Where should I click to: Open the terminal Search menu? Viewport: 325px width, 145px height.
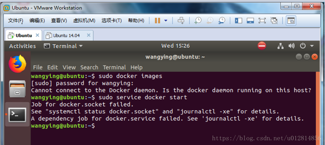[89, 67]
